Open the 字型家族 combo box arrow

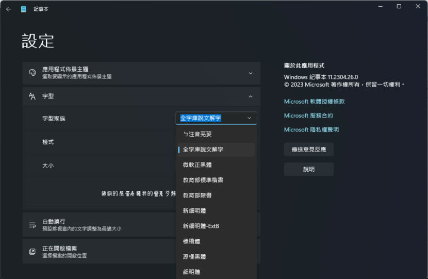pos(249,118)
